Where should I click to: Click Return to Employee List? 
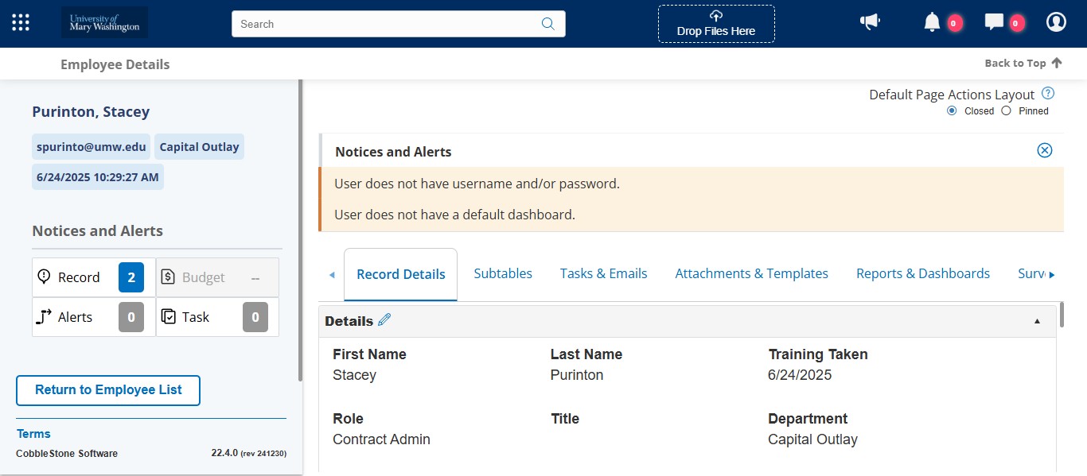click(x=107, y=390)
